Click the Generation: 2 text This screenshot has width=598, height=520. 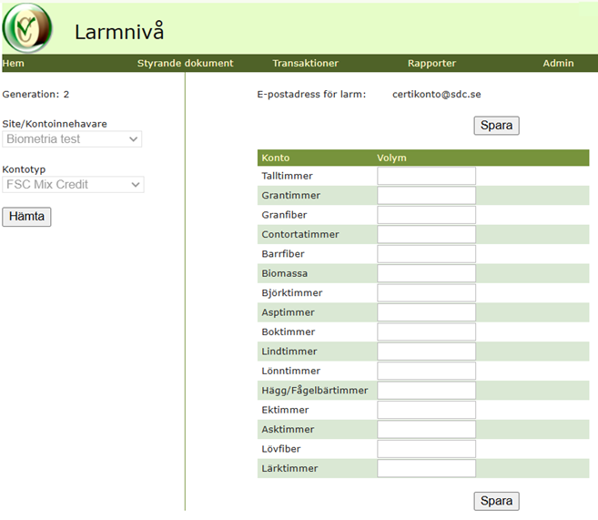[35, 94]
